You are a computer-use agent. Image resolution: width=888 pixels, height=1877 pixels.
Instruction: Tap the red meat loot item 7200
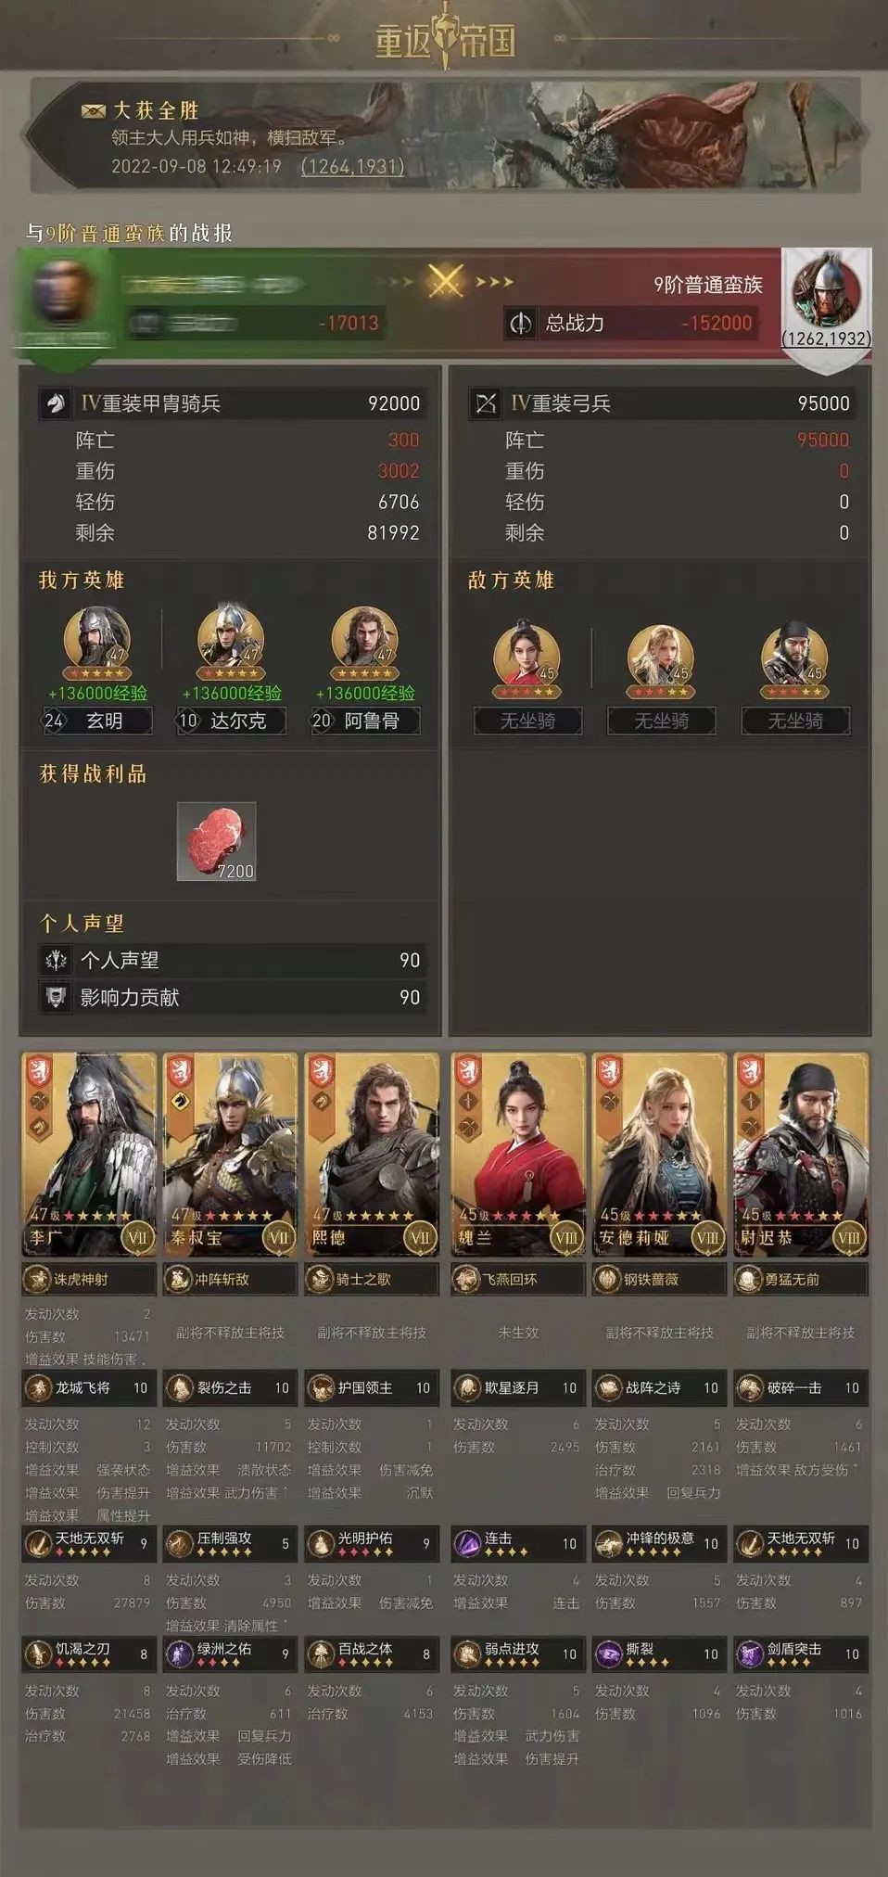pyautogui.click(x=216, y=841)
